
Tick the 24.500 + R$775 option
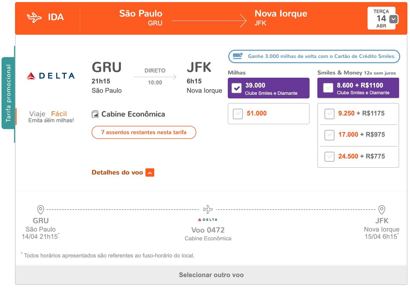(x=330, y=157)
